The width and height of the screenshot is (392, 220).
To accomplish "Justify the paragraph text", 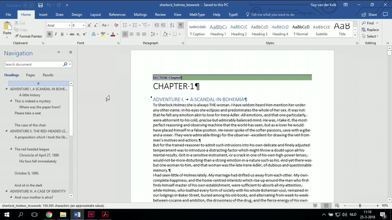I will (144, 34).
